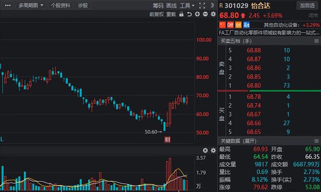The height and width of the screenshot is (192, 321).
Task: Select sell level 3 price 68.86
Action: pos(254,68)
